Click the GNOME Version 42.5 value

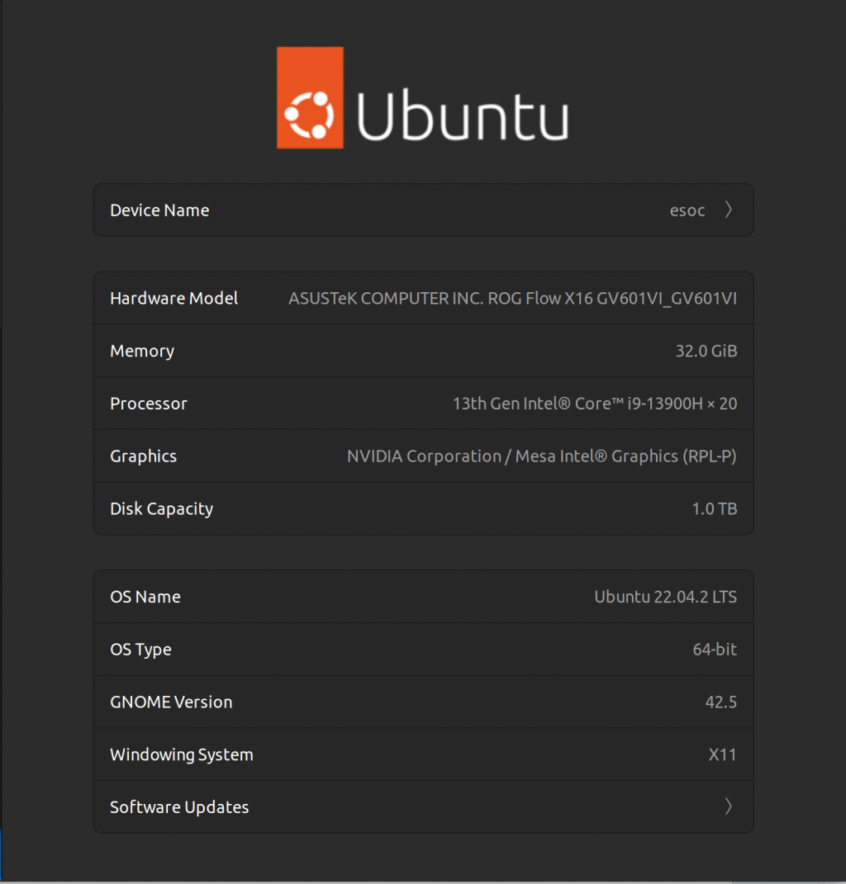click(x=720, y=702)
